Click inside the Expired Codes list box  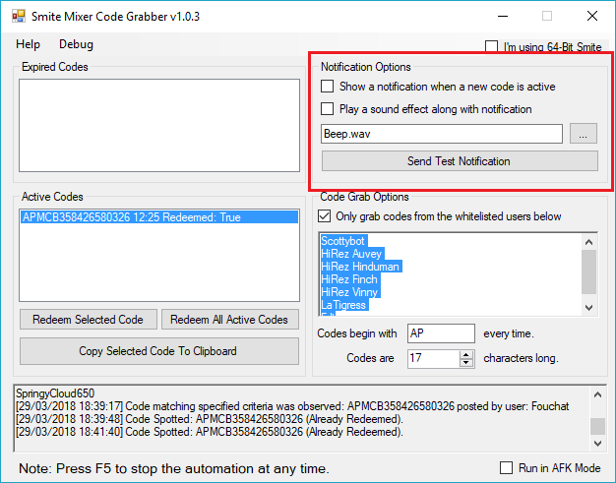(159, 125)
